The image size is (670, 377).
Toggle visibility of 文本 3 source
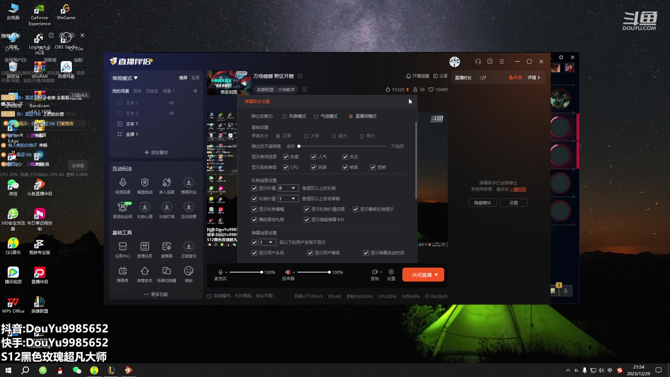tap(172, 103)
